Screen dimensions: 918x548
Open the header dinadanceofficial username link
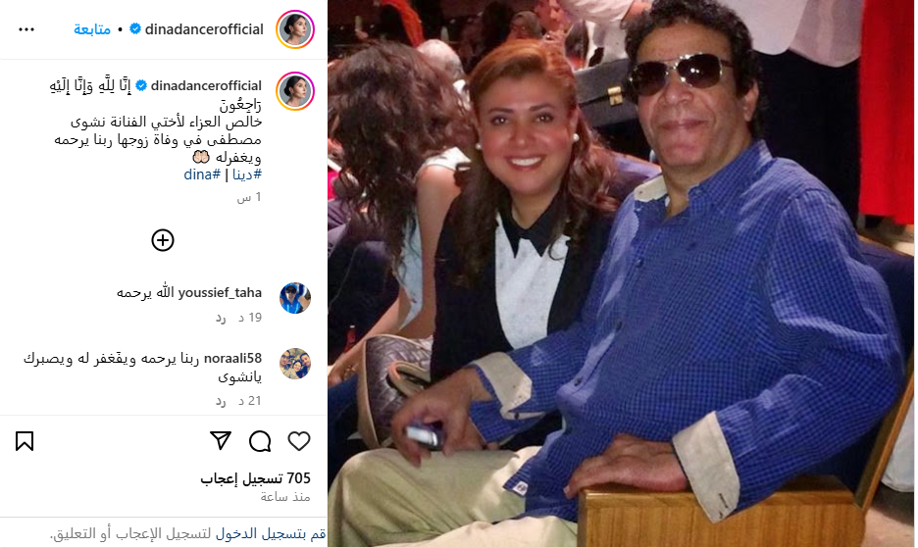pyautogui.click(x=204, y=29)
